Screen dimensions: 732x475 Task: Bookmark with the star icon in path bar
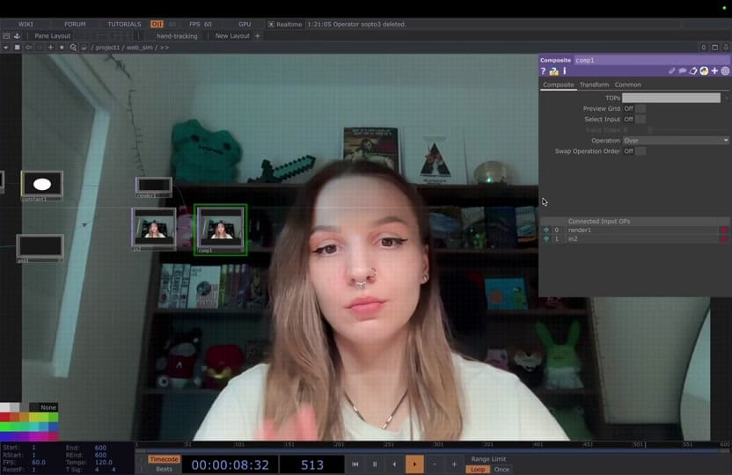[62, 47]
